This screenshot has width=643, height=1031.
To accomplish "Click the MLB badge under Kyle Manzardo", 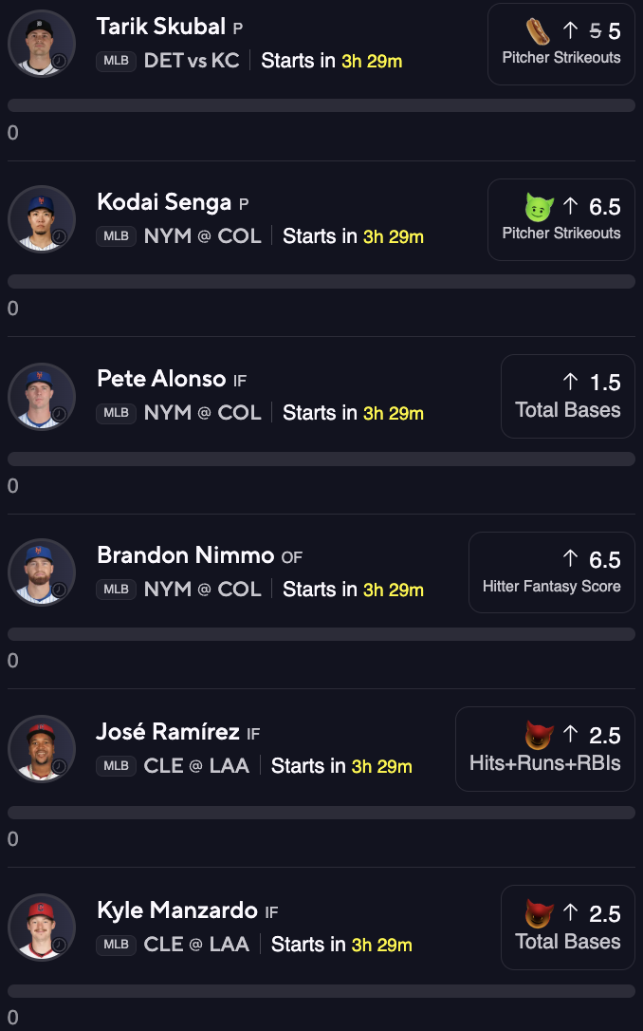I will pyautogui.click(x=117, y=945).
